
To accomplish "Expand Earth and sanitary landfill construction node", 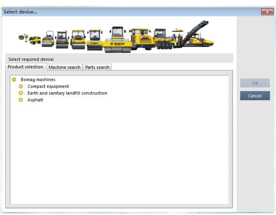I will [x=21, y=93].
